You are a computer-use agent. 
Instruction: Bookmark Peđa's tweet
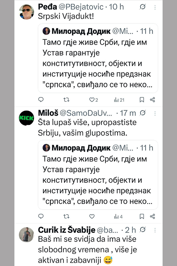coord(142,100)
